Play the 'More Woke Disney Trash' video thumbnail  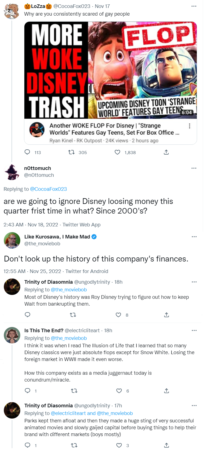click(x=110, y=70)
